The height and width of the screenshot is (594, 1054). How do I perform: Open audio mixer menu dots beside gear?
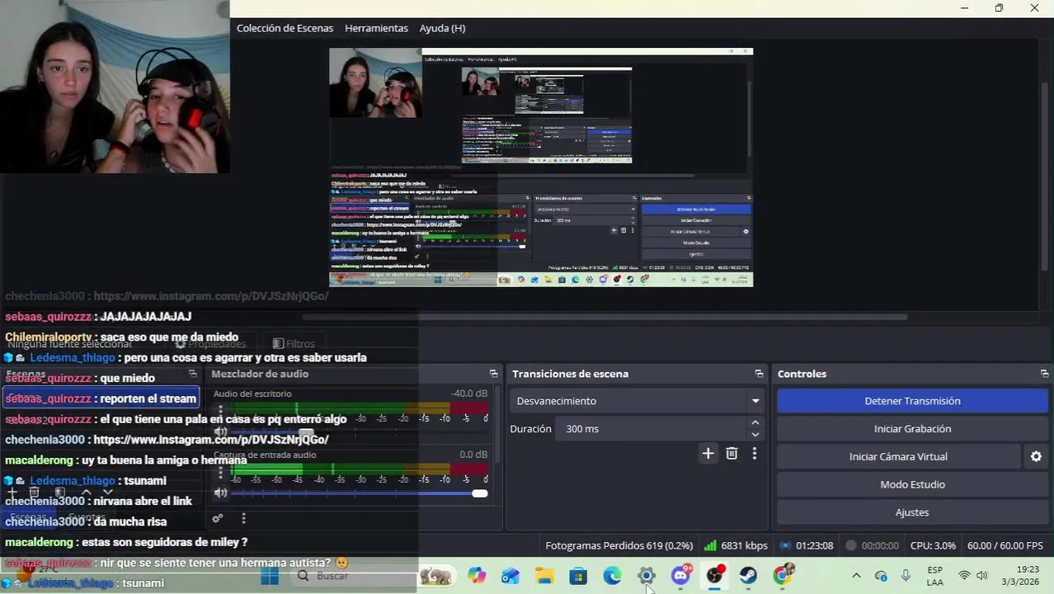pyautogui.click(x=243, y=518)
